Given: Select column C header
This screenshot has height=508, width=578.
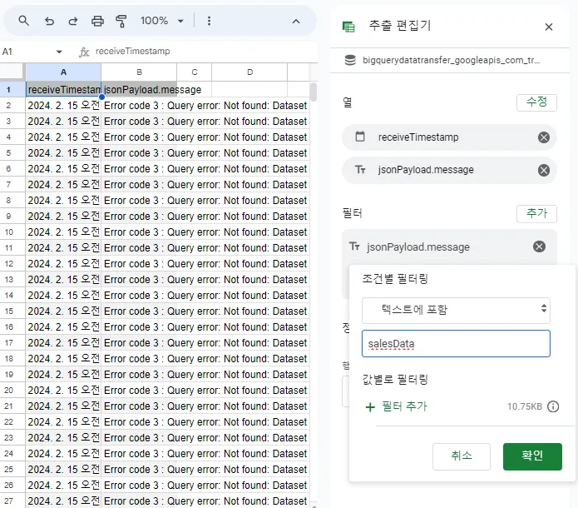Looking at the screenshot, I should click(195, 72).
